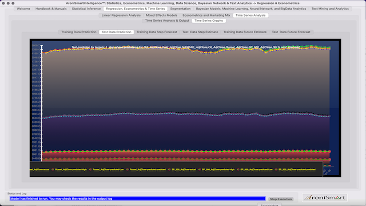Click the SP_500_AdjClose-predicted-Low legend marker
This screenshot has height=206, width=366.
pos(238,169)
